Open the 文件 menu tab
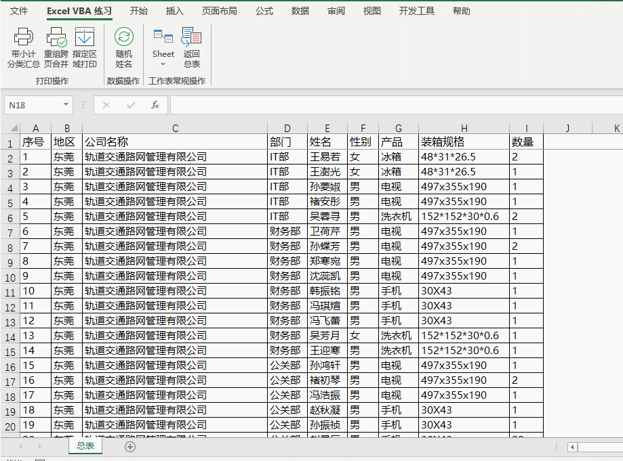 [19, 11]
